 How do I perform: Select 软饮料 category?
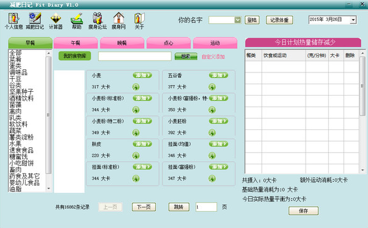[18, 124]
